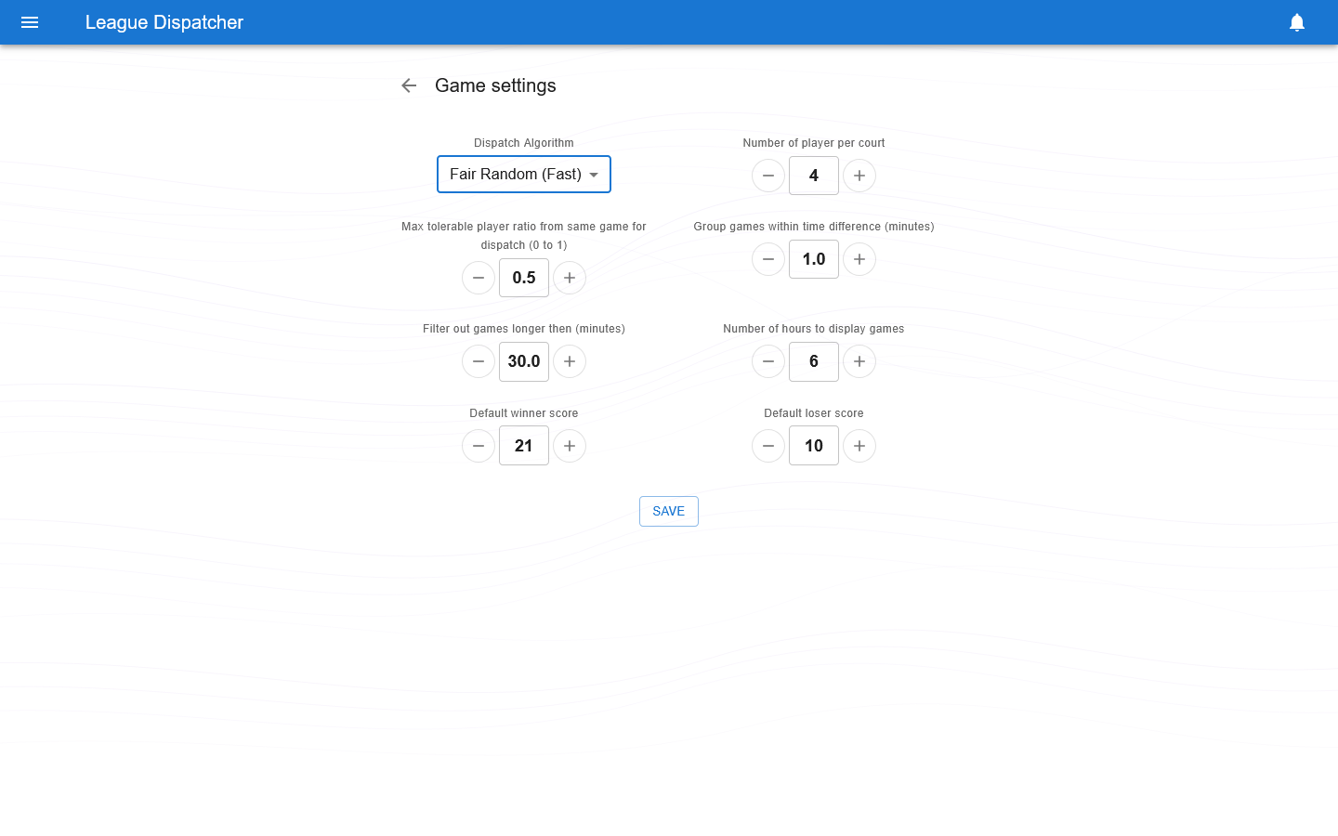Increase the default winner score
The width and height of the screenshot is (1338, 836).
[x=570, y=446]
